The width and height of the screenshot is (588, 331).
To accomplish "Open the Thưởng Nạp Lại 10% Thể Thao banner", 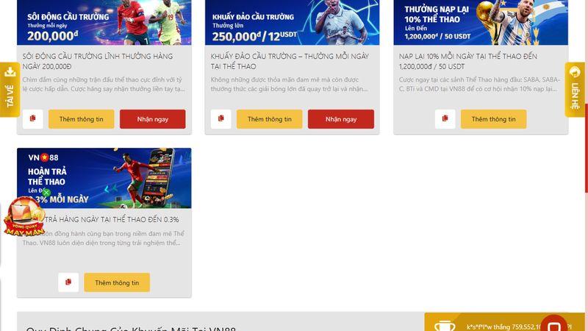I will click(481, 23).
